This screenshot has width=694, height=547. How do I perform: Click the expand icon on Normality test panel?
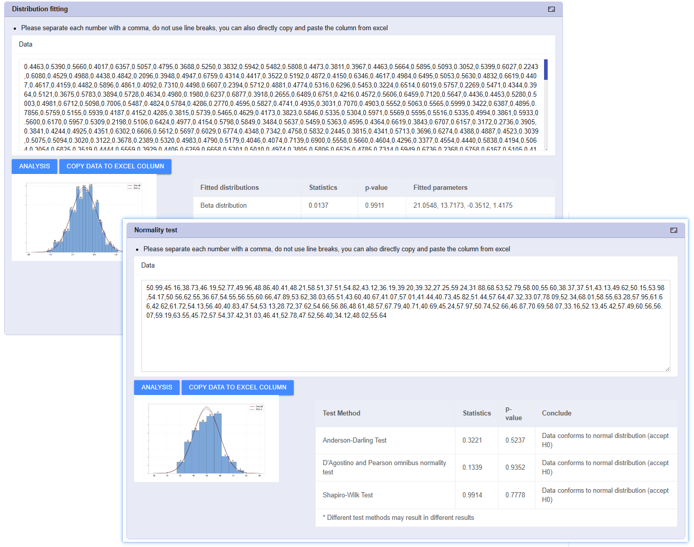point(674,230)
